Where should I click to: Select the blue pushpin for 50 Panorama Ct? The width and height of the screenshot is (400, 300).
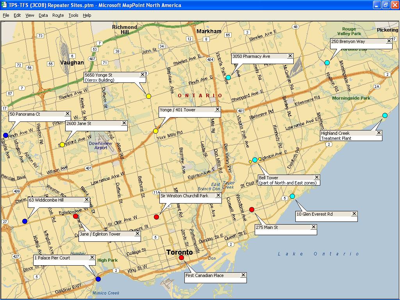5,134
